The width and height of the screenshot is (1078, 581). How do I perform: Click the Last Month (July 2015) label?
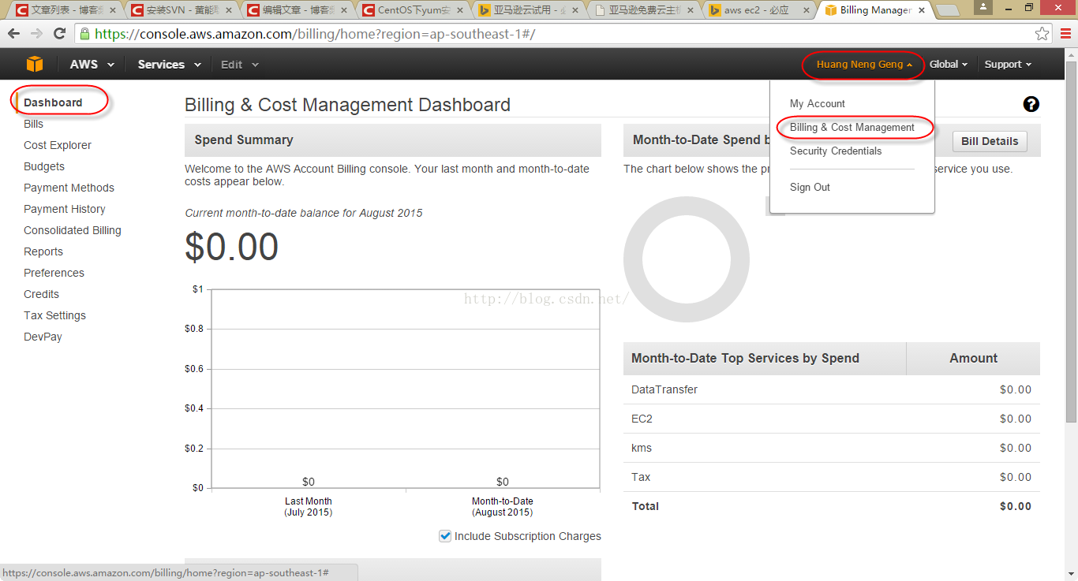308,506
